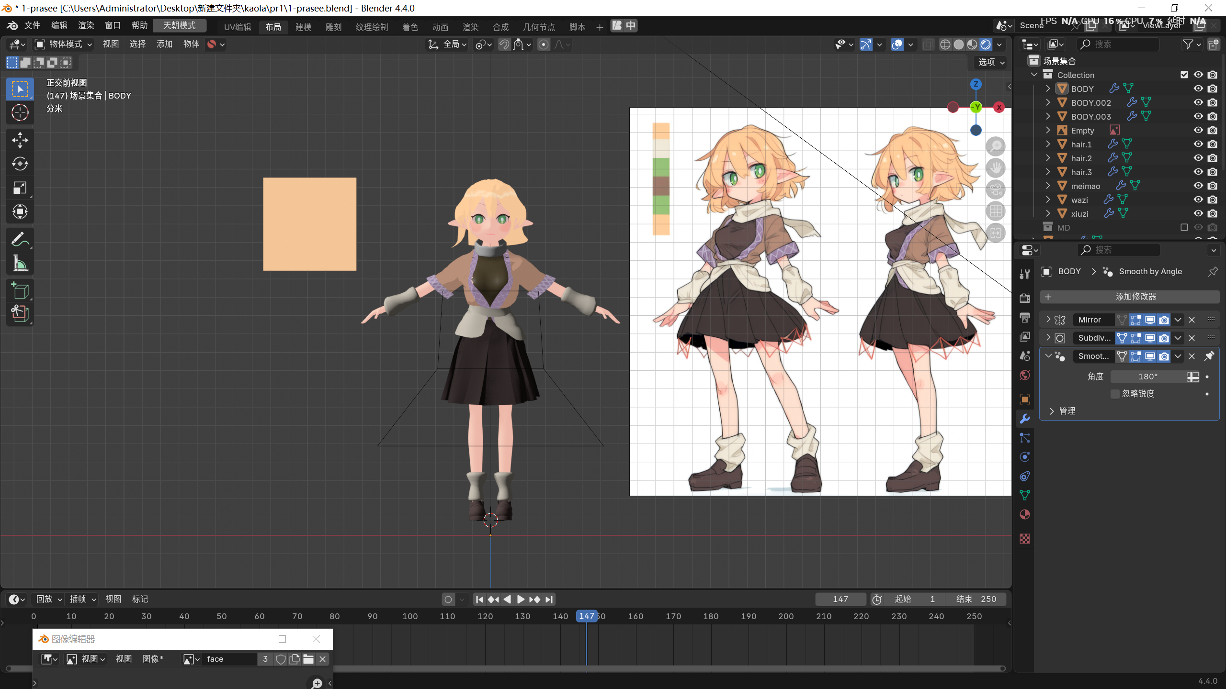Open the Output properties tab
Image resolution: width=1226 pixels, height=689 pixels.
(x=1024, y=317)
